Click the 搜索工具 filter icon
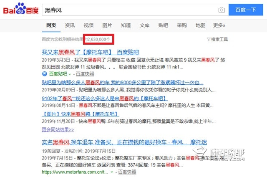Viewport: 267px width, 177px height. click(209, 40)
